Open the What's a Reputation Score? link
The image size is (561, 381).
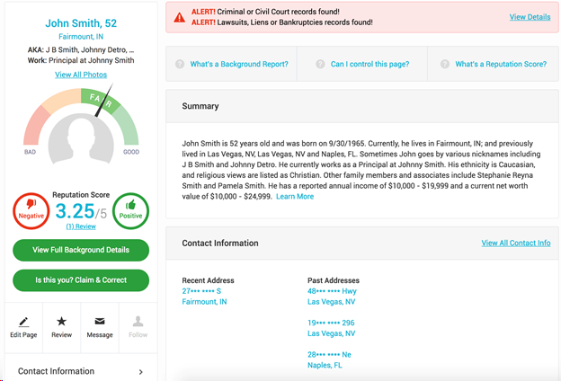(x=501, y=64)
